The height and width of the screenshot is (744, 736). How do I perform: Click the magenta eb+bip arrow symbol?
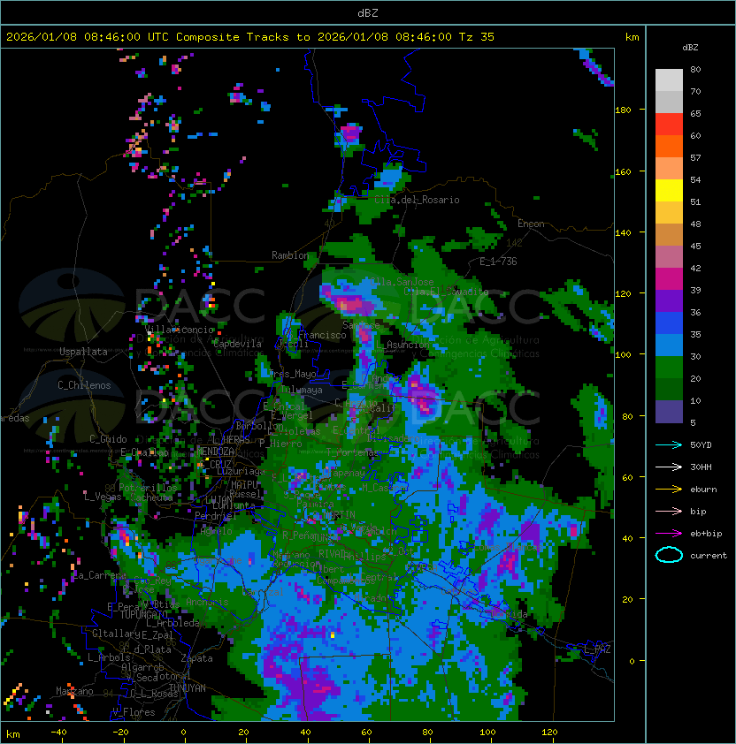(x=669, y=534)
